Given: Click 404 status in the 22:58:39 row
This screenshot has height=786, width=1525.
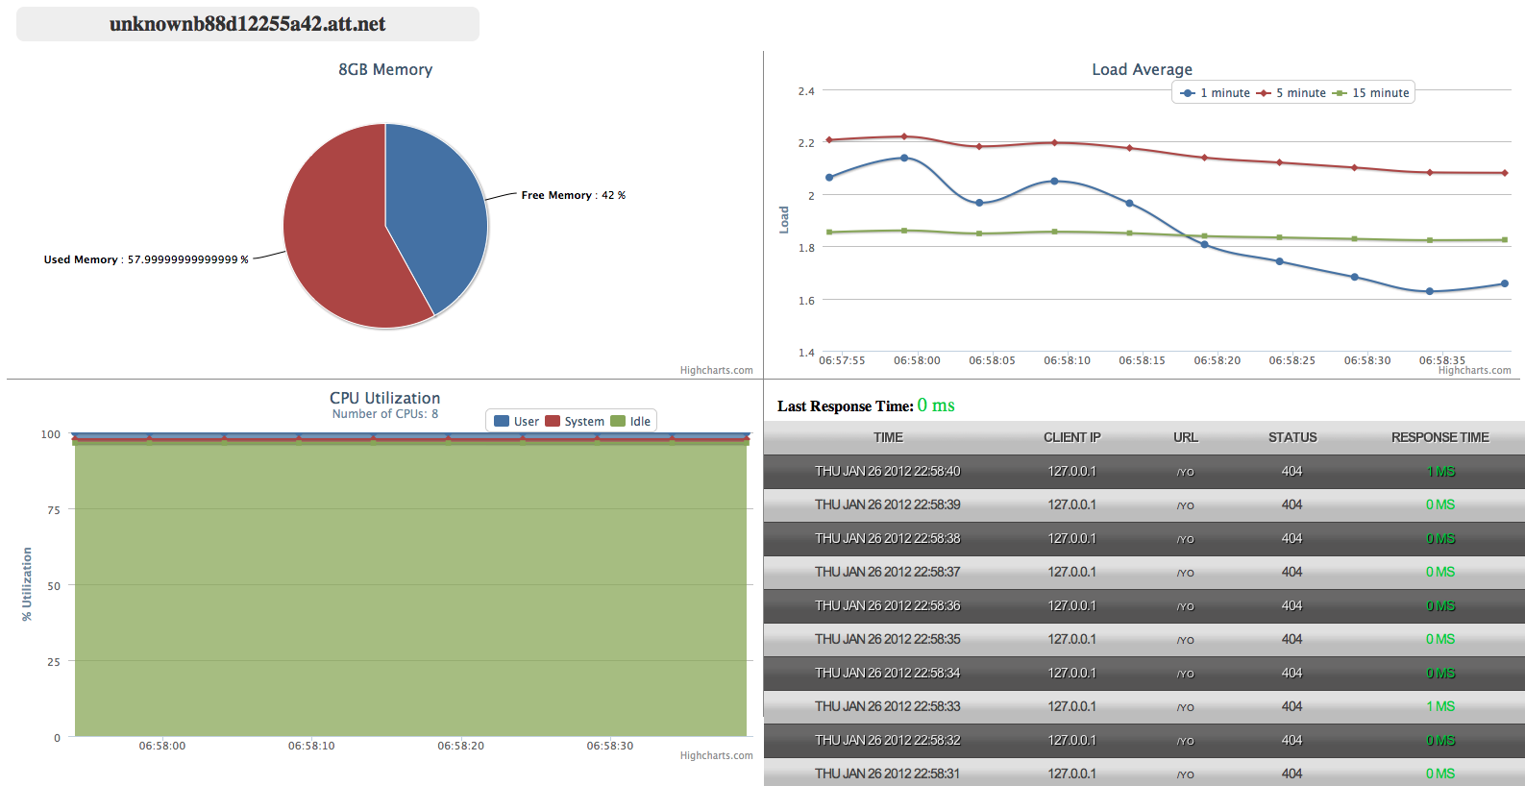Looking at the screenshot, I should [1291, 504].
